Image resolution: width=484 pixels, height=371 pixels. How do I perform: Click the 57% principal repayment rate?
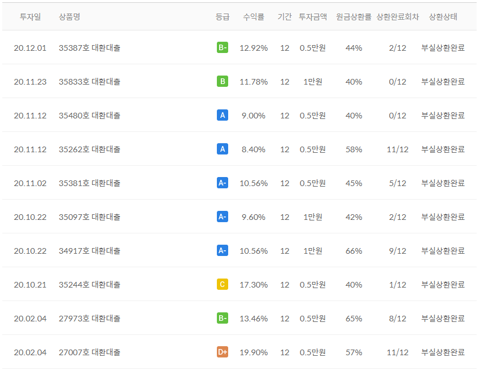[x=354, y=353]
